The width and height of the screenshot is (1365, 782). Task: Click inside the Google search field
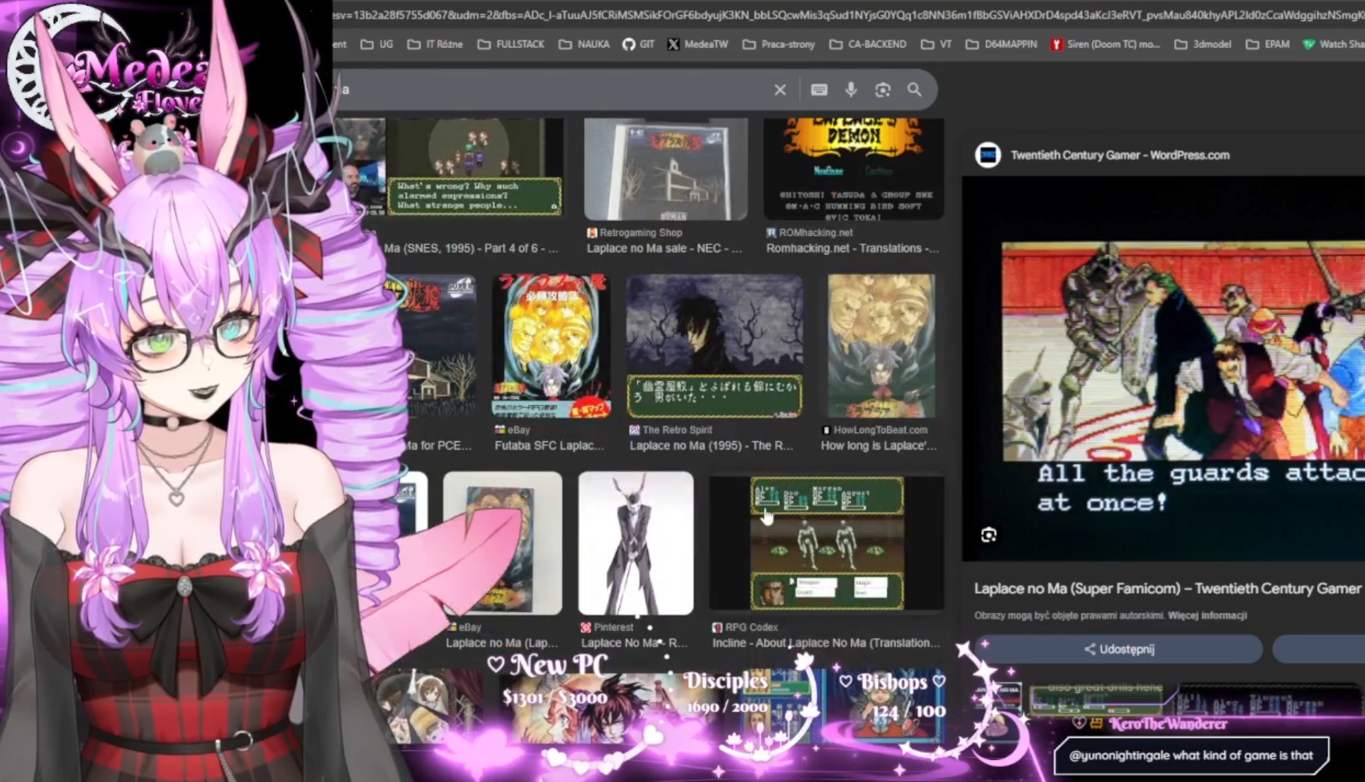[x=553, y=90]
